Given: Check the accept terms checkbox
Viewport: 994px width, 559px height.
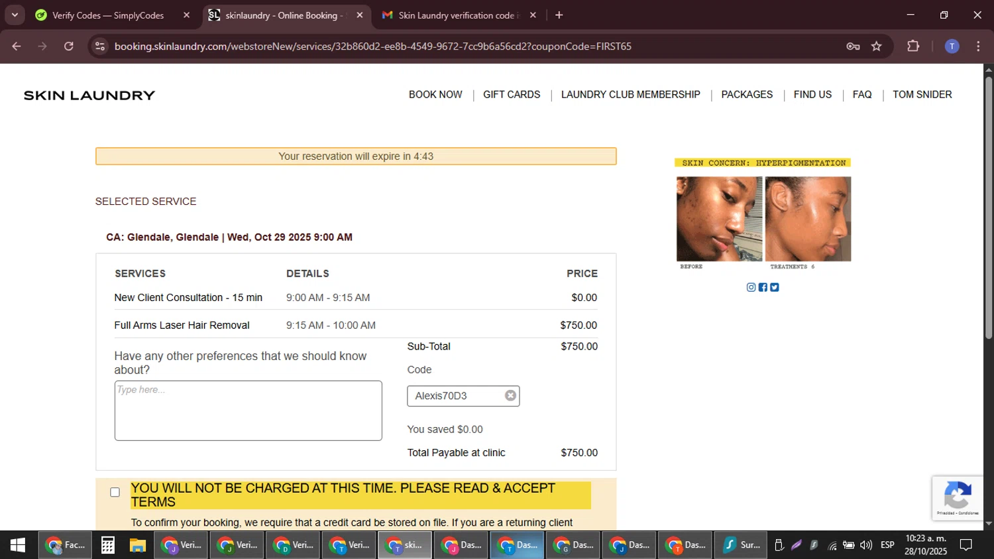Looking at the screenshot, I should click(x=115, y=492).
